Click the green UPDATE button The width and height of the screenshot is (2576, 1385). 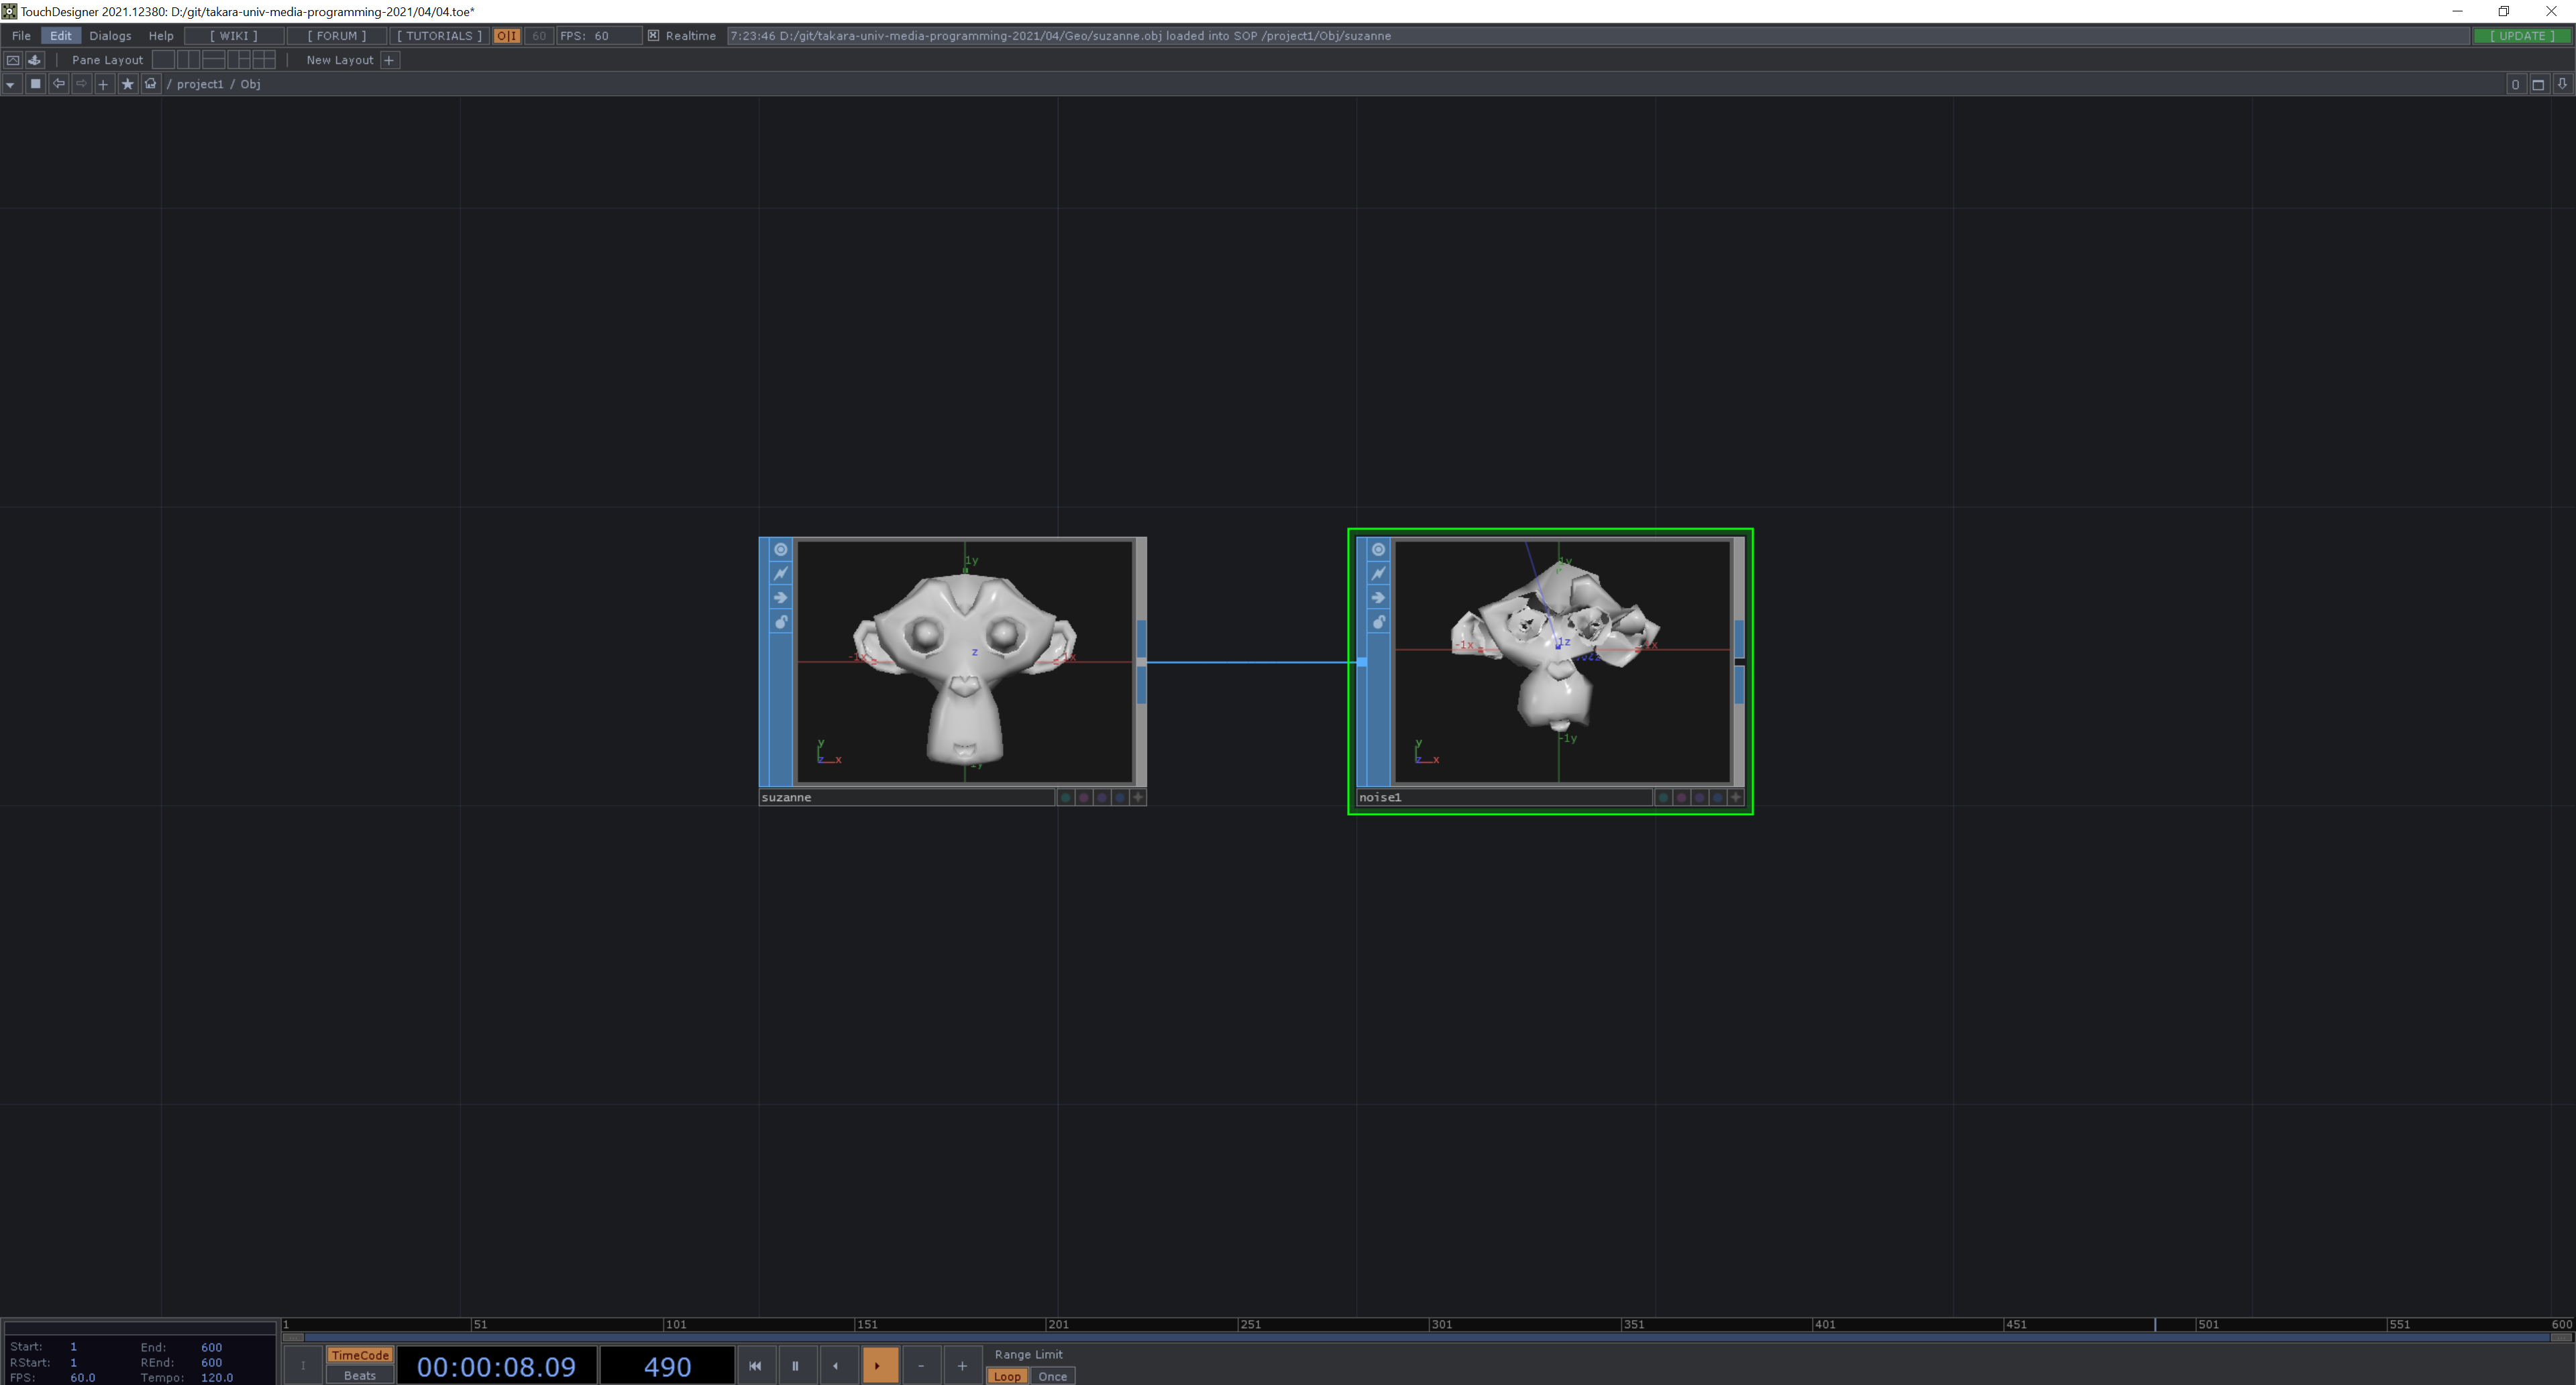tap(2522, 36)
